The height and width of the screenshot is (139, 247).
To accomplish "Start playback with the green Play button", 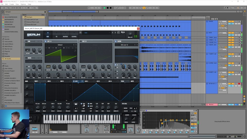I will [x=104, y=8].
